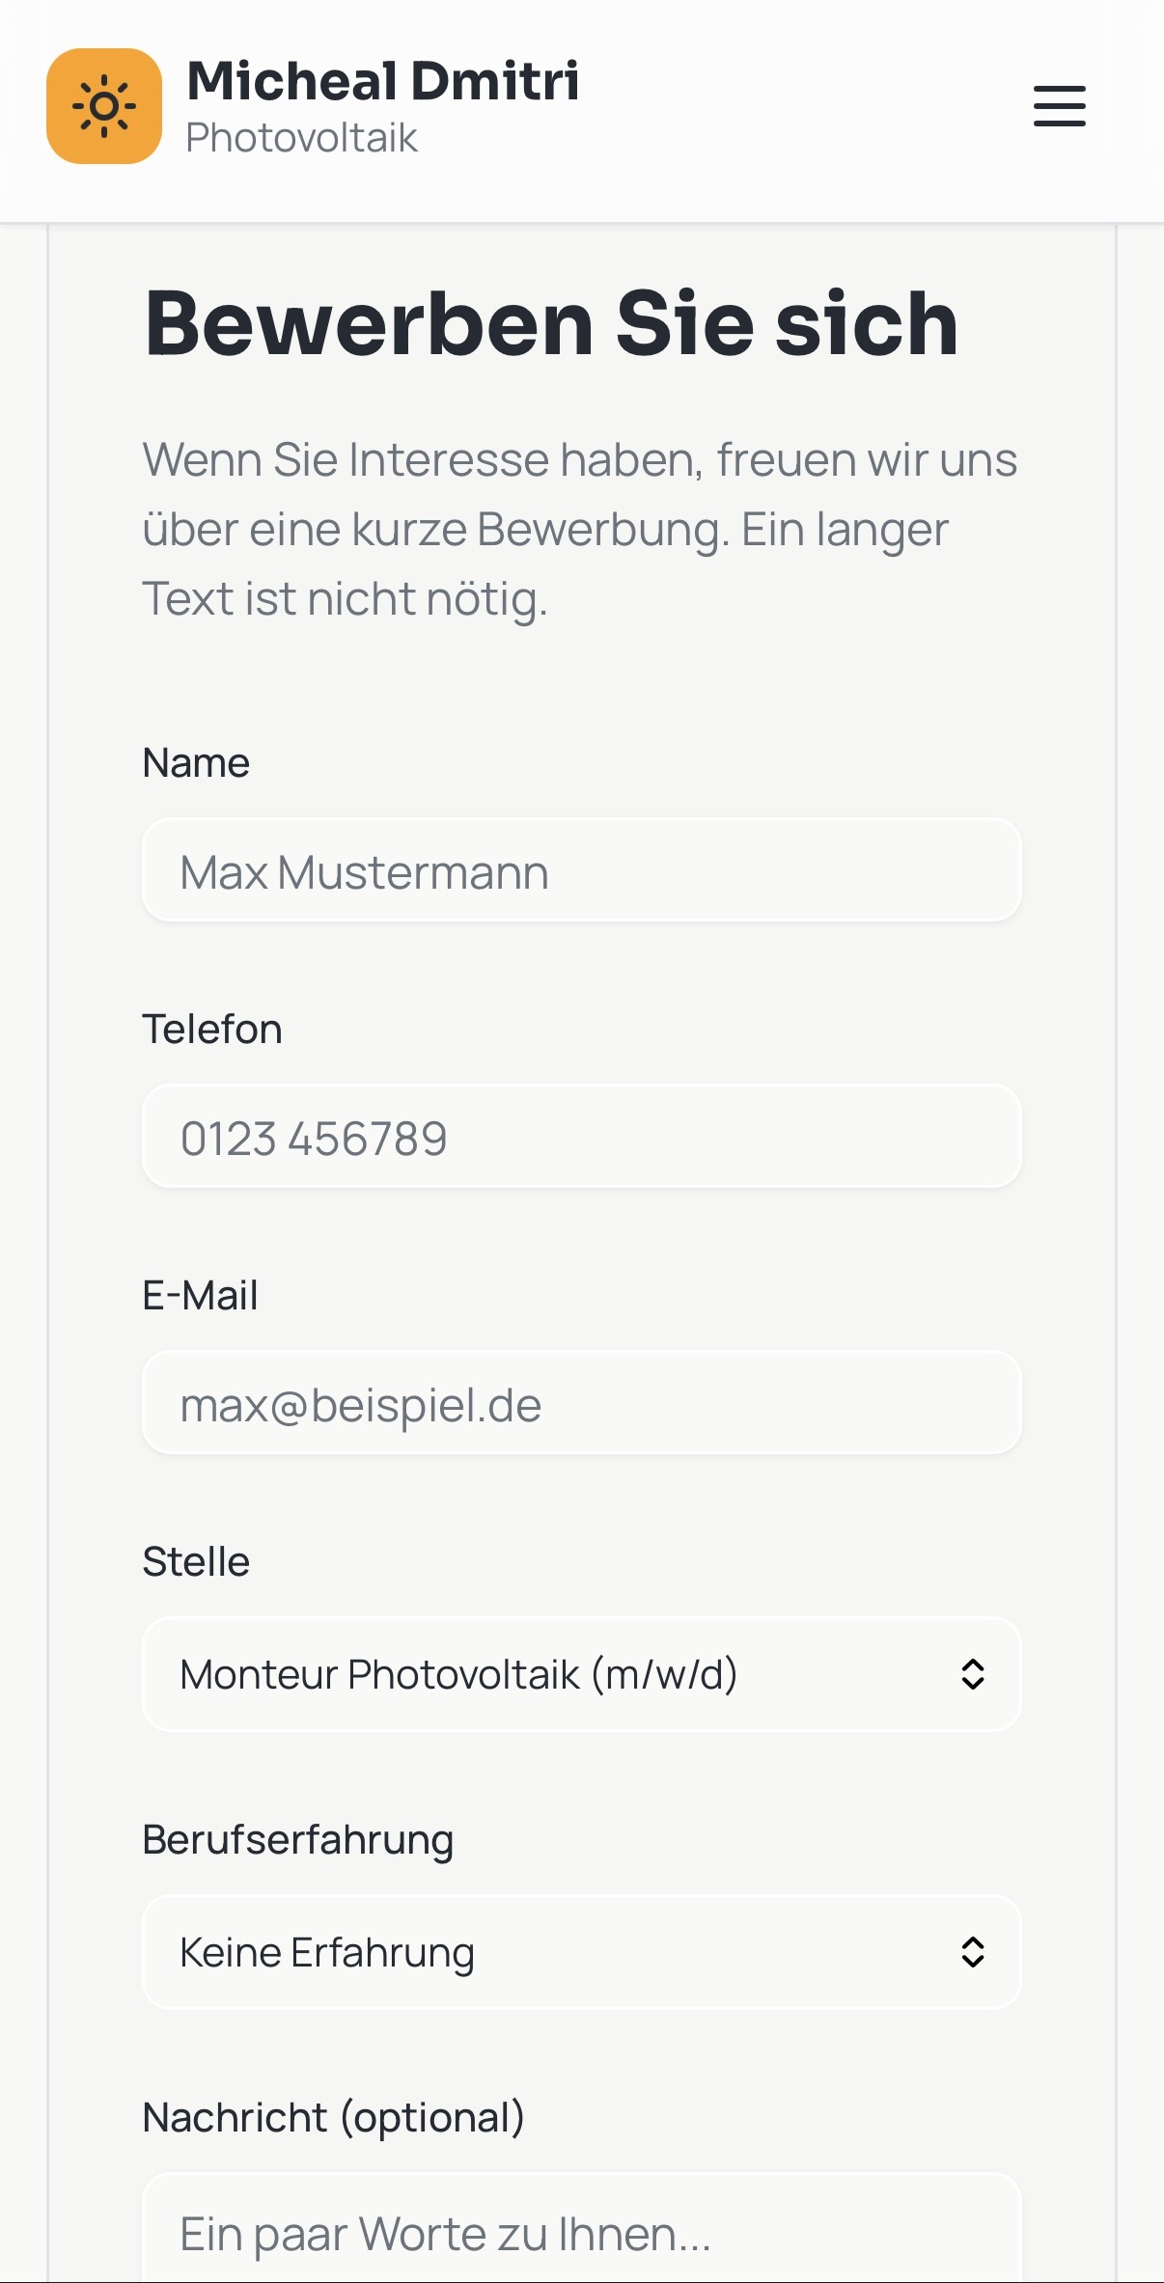Focus the Telefon input field
Image resolution: width=1164 pixels, height=2283 pixels.
581,1138
